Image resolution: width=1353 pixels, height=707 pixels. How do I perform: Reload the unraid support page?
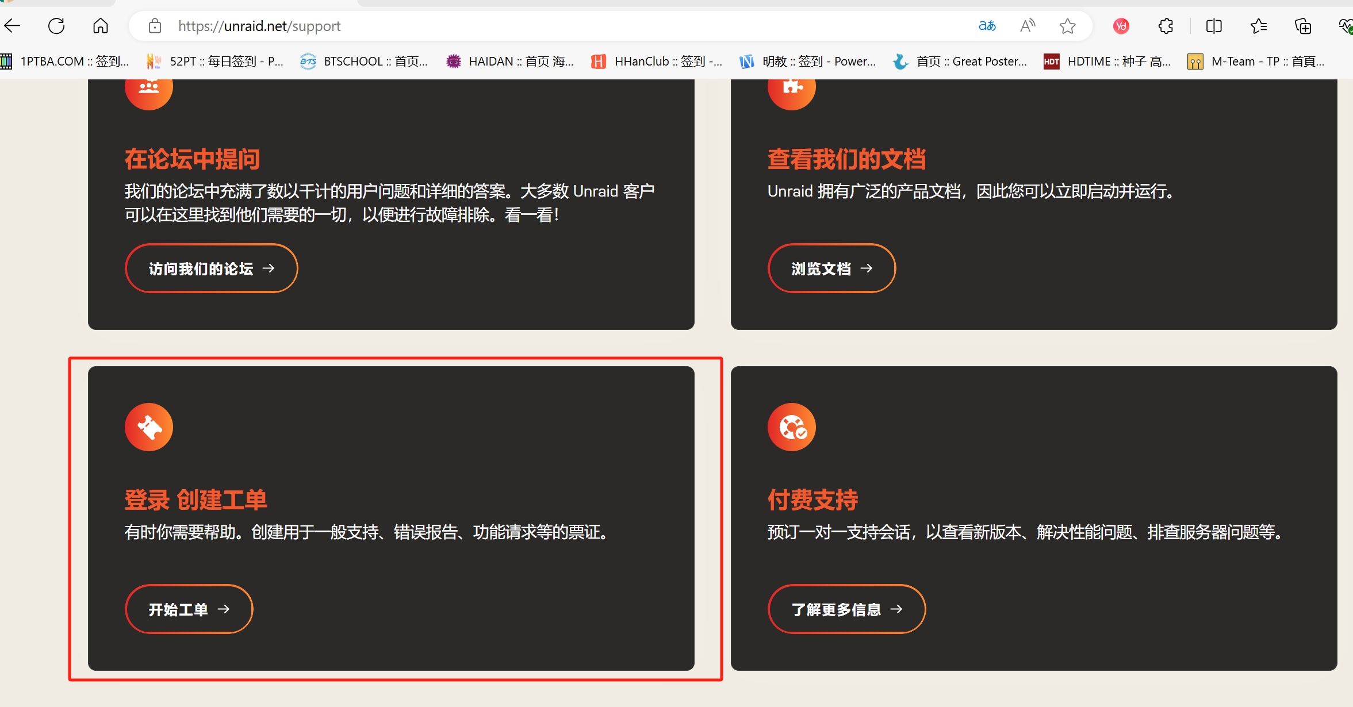point(56,26)
